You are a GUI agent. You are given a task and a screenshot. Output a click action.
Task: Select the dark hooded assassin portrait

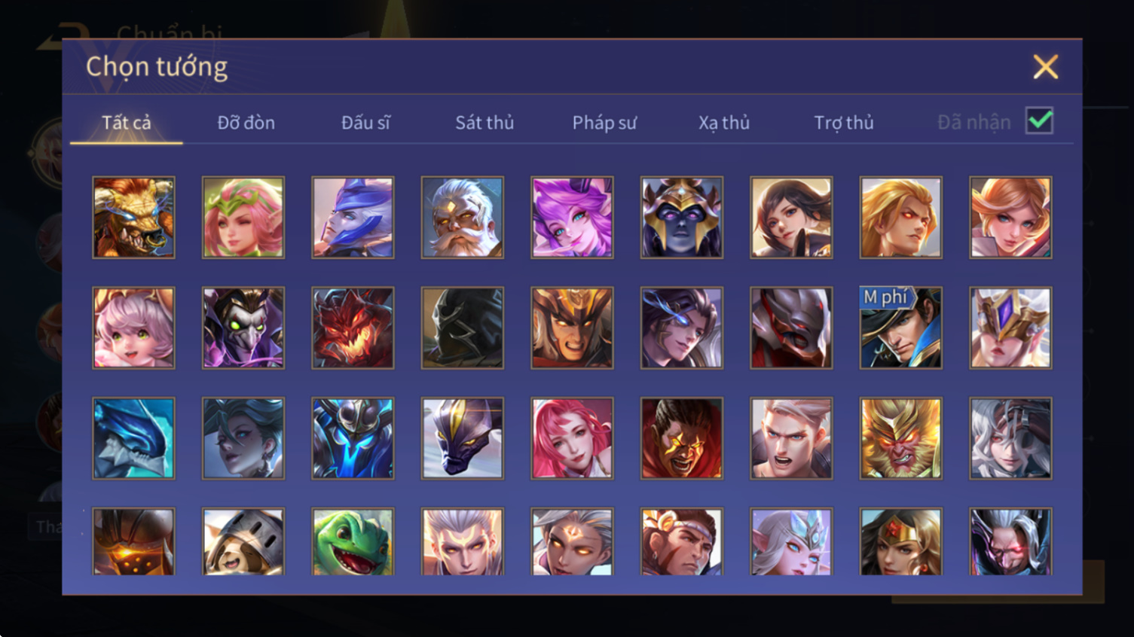pos(462,328)
